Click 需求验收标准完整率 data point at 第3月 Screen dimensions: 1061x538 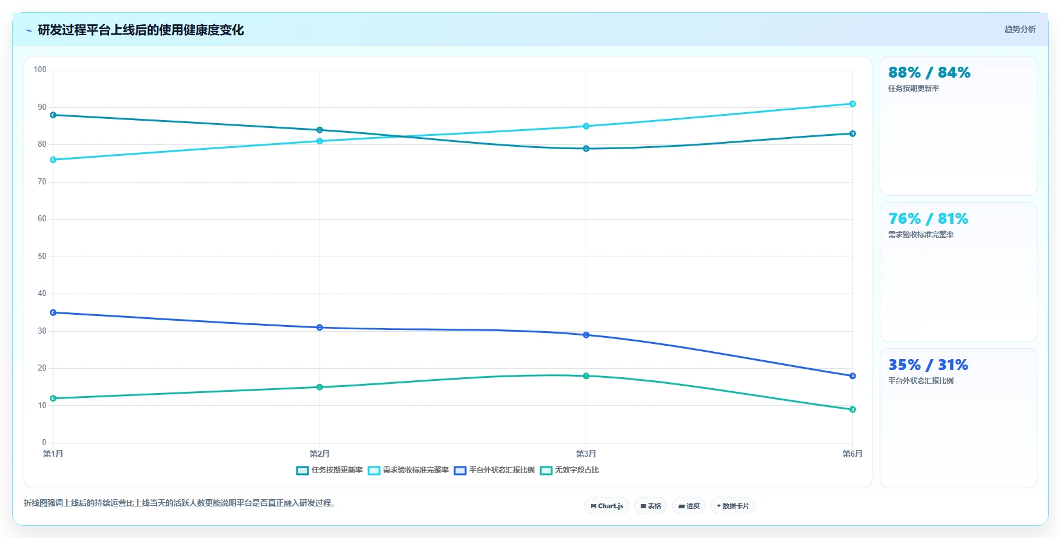click(x=586, y=126)
